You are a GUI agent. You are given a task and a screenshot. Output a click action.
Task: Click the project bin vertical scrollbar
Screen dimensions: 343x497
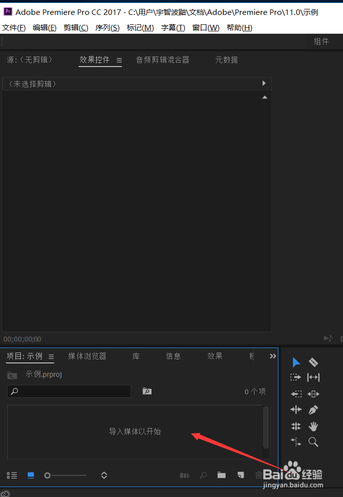tap(266, 427)
